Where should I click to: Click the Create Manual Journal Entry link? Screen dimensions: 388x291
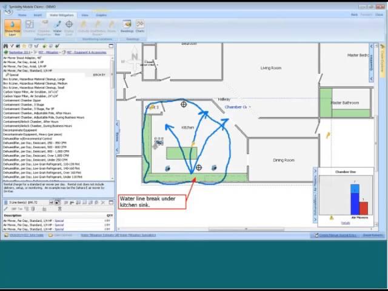coord(338,235)
